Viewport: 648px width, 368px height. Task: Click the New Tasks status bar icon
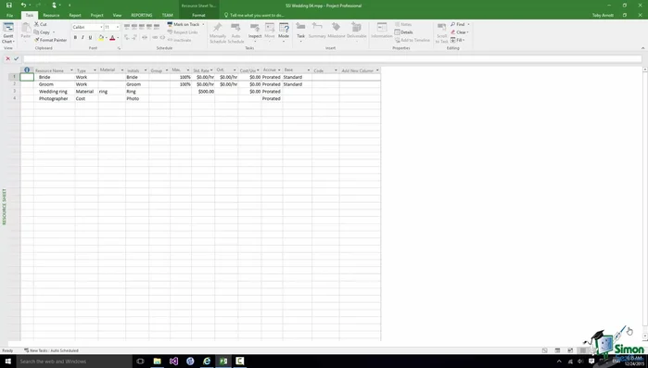pos(26,350)
